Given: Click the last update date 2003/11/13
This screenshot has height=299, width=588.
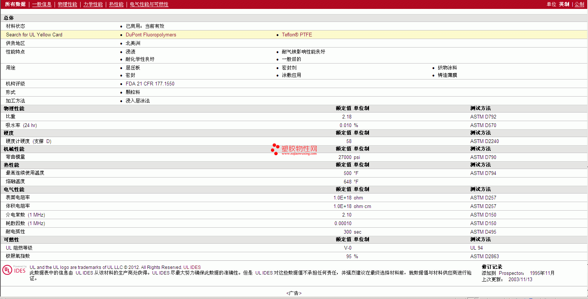Looking at the screenshot, I should click(x=520, y=279).
